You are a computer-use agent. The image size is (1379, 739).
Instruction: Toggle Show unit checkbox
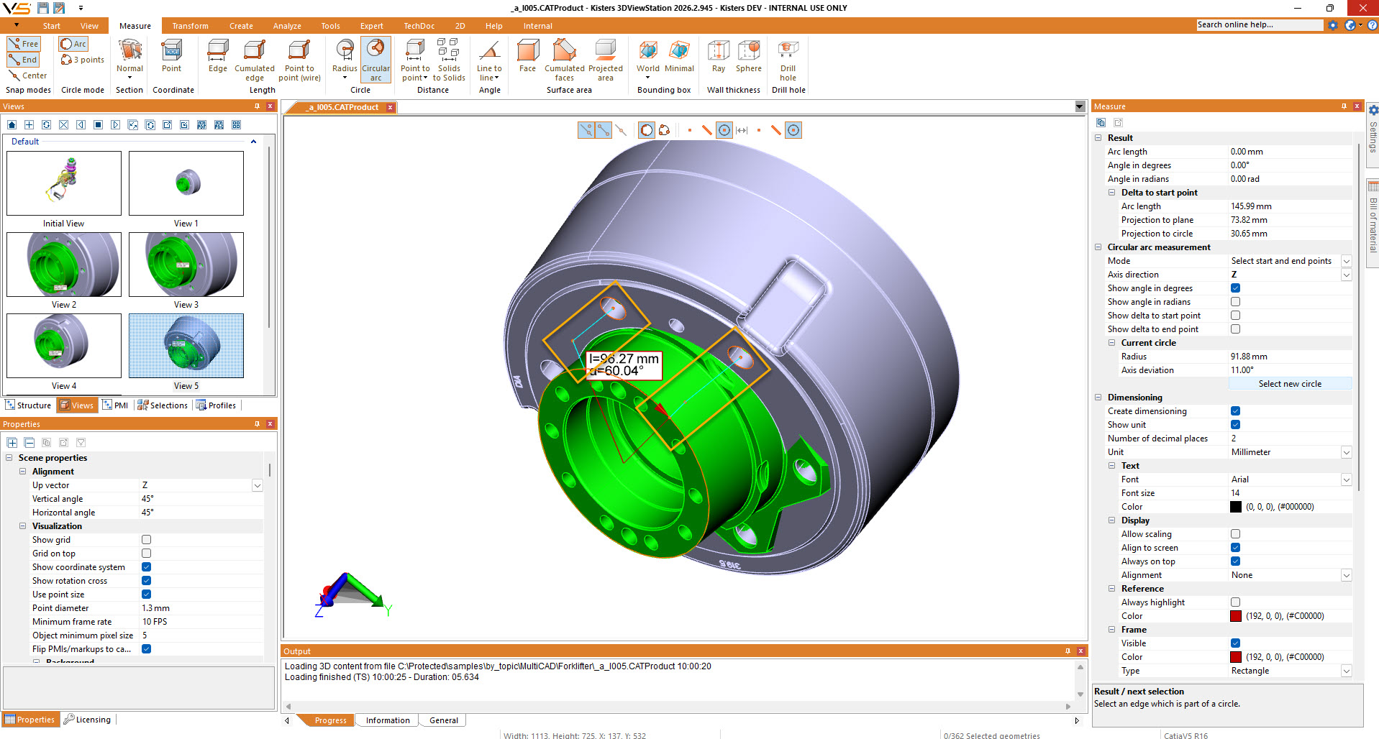1235,425
